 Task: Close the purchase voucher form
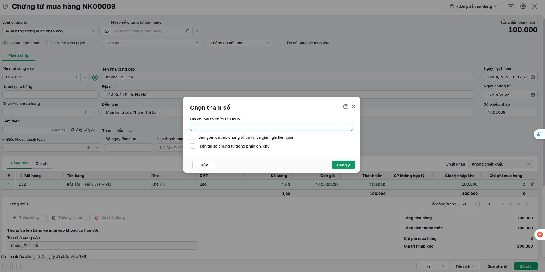click(x=535, y=6)
